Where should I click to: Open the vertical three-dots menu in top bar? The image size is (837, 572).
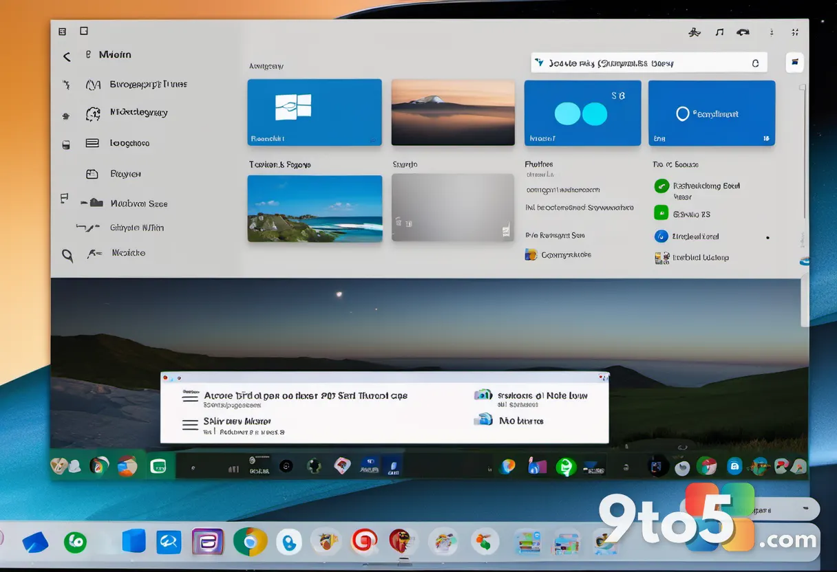point(772,32)
